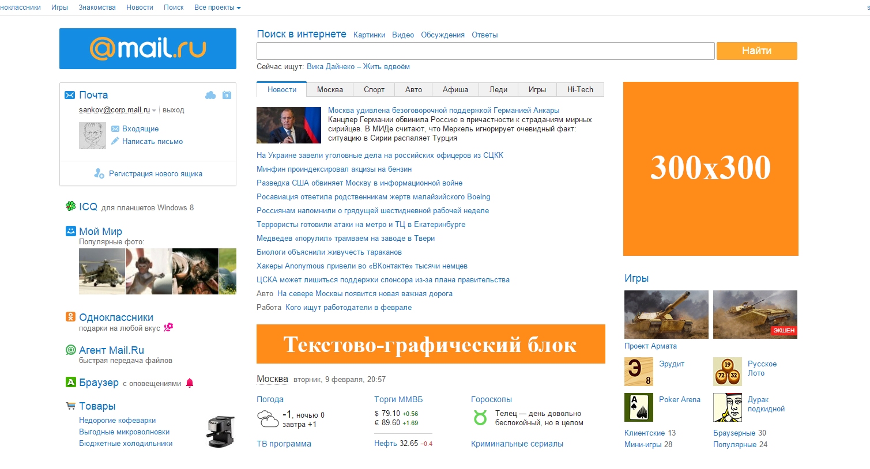Open the Русское Лото game icon
The width and height of the screenshot is (870, 469).
(x=728, y=372)
